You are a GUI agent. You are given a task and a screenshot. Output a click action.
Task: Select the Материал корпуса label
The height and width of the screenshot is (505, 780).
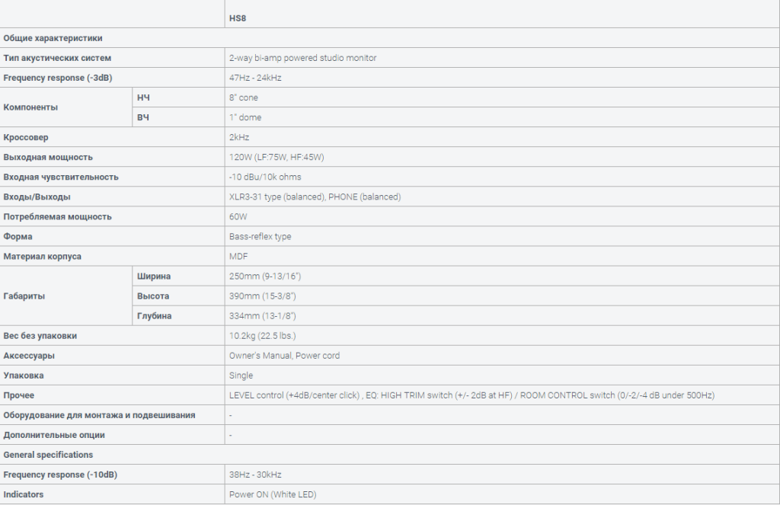[43, 257]
